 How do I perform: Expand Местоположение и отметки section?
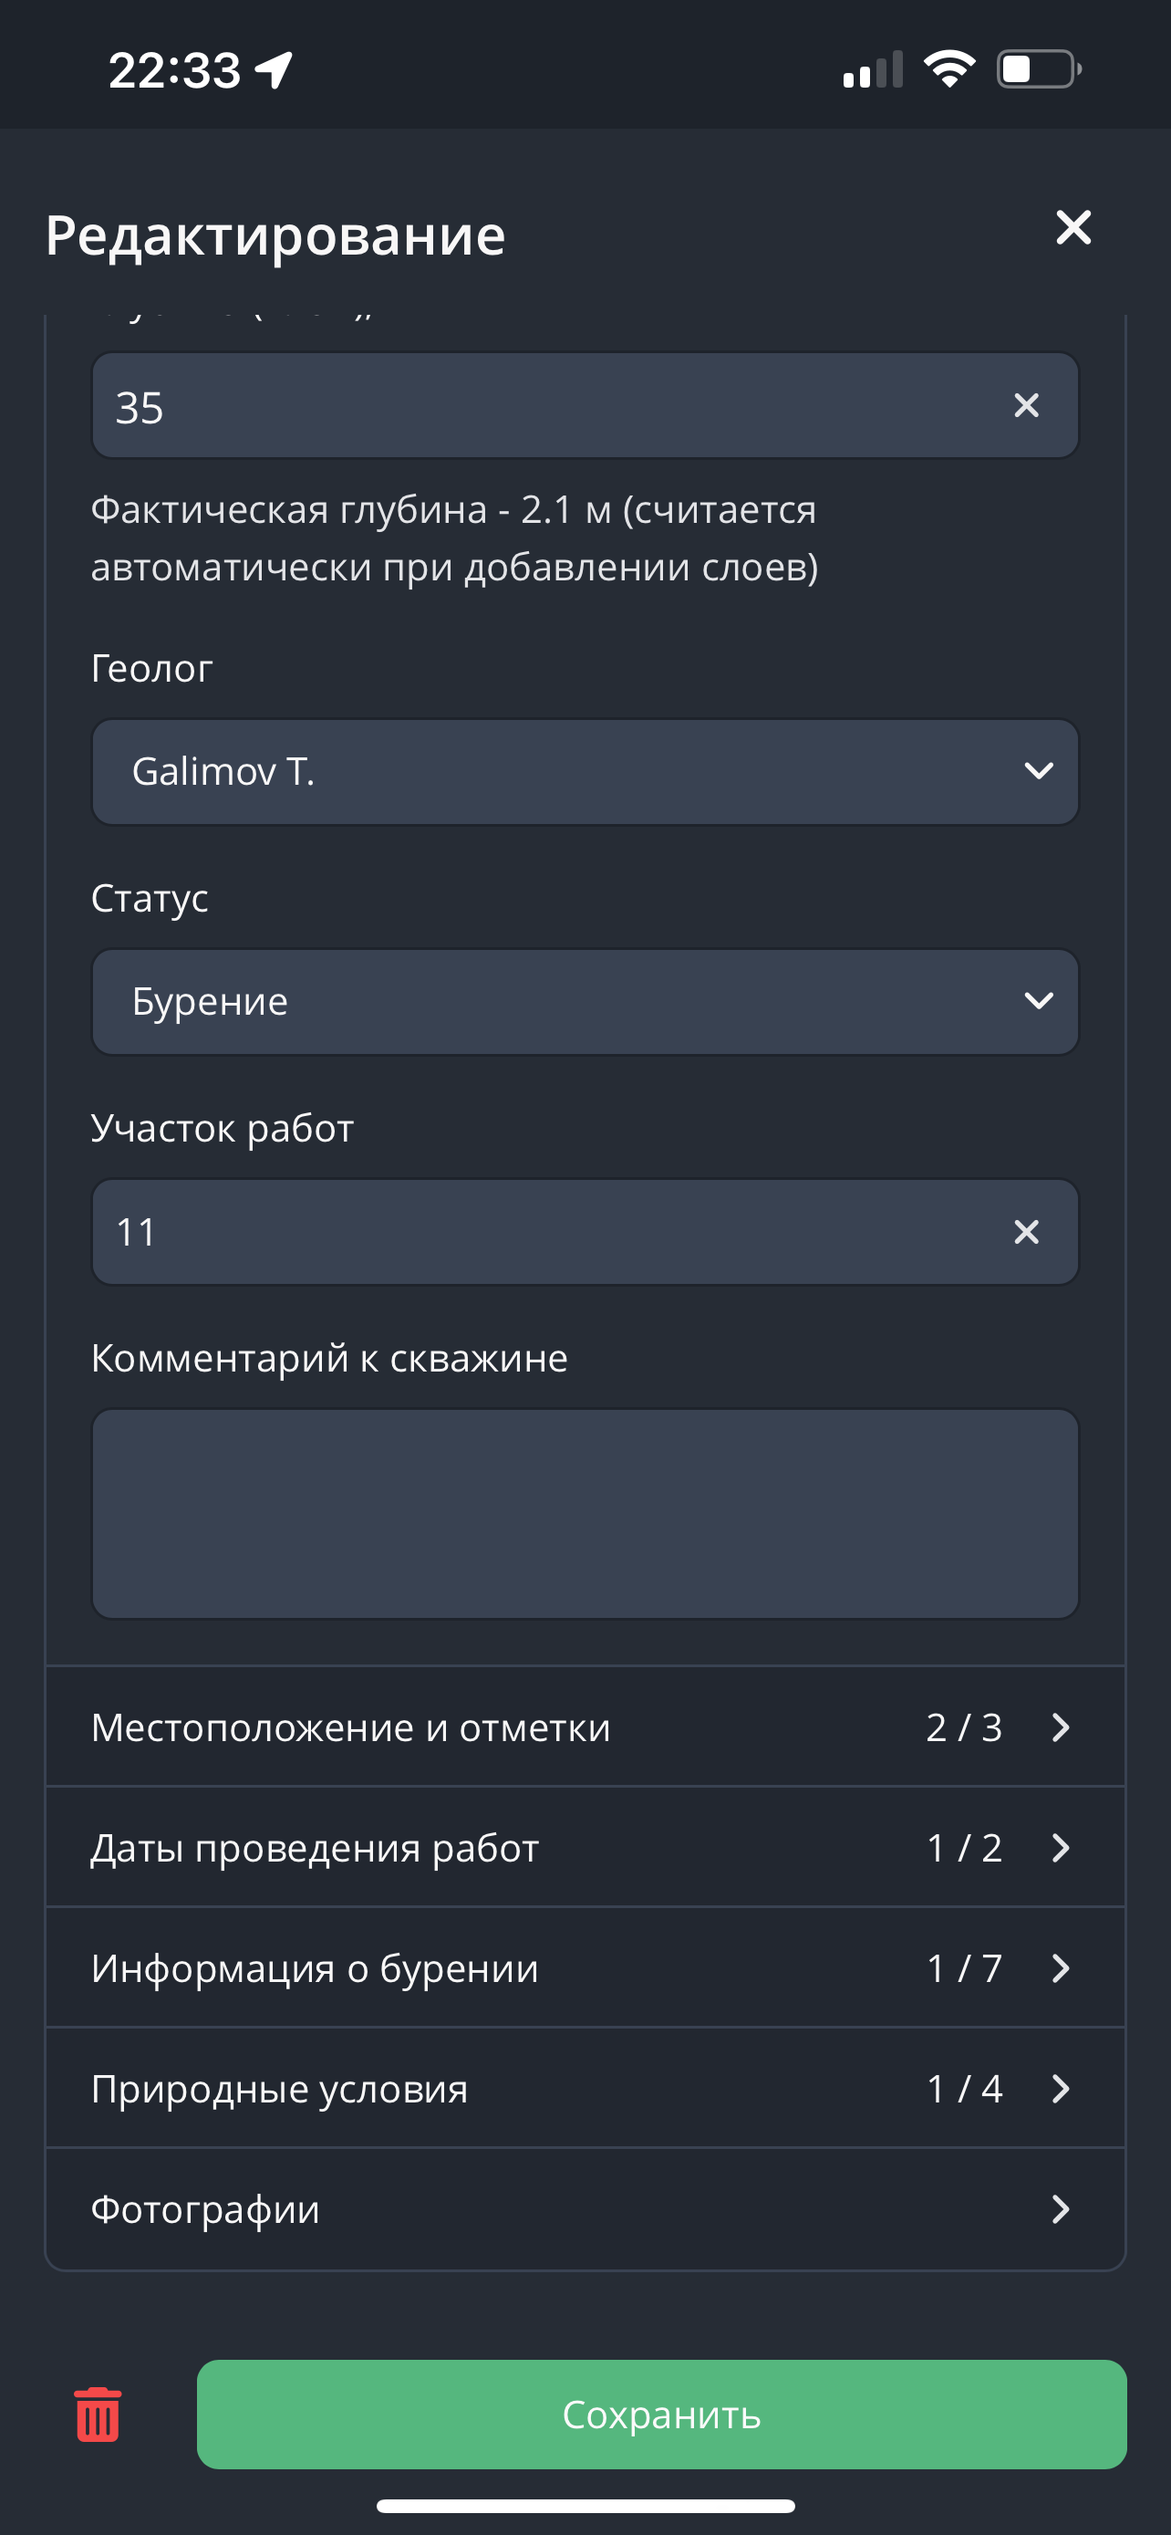[585, 1727]
